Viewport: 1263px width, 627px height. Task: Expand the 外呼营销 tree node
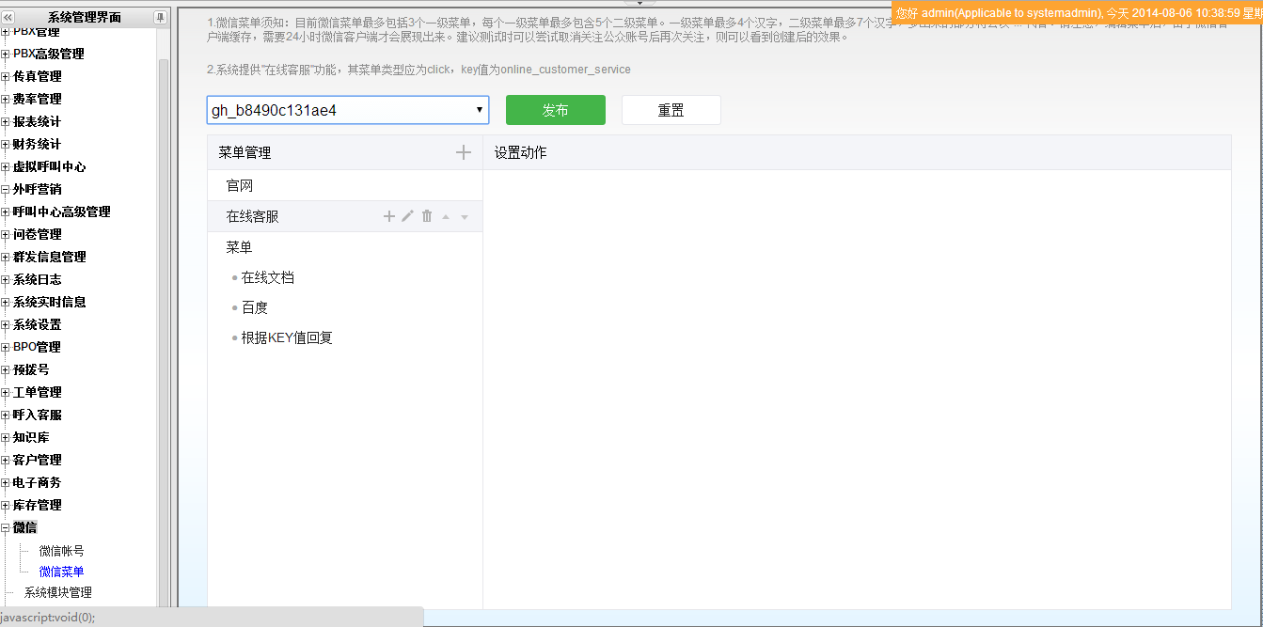[6, 189]
